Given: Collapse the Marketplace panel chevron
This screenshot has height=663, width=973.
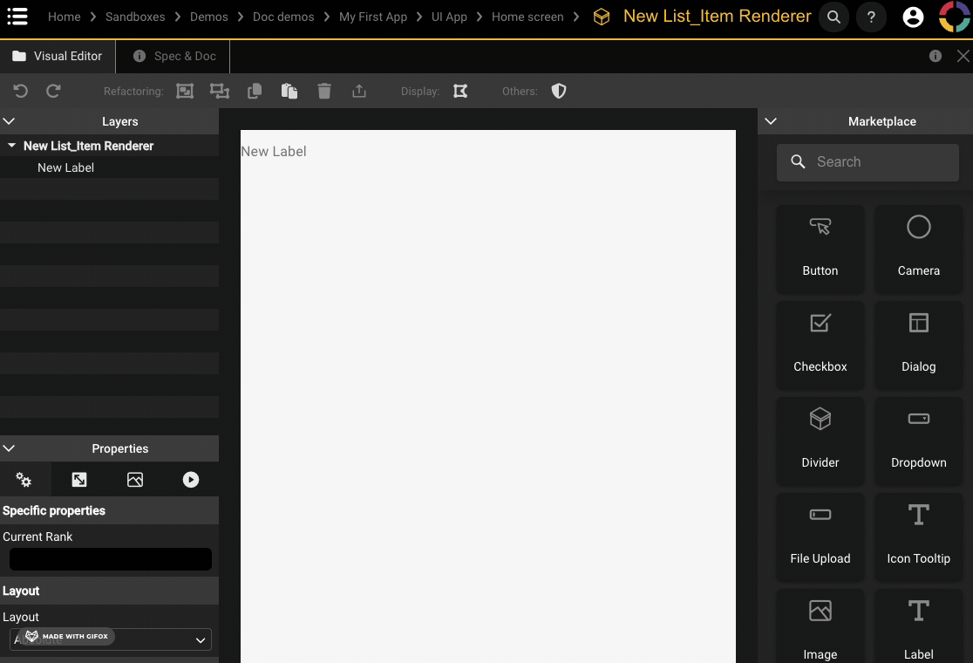Looking at the screenshot, I should click(x=771, y=121).
